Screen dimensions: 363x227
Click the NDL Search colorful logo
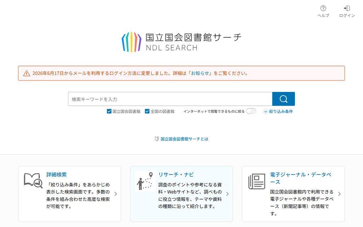coord(132,42)
